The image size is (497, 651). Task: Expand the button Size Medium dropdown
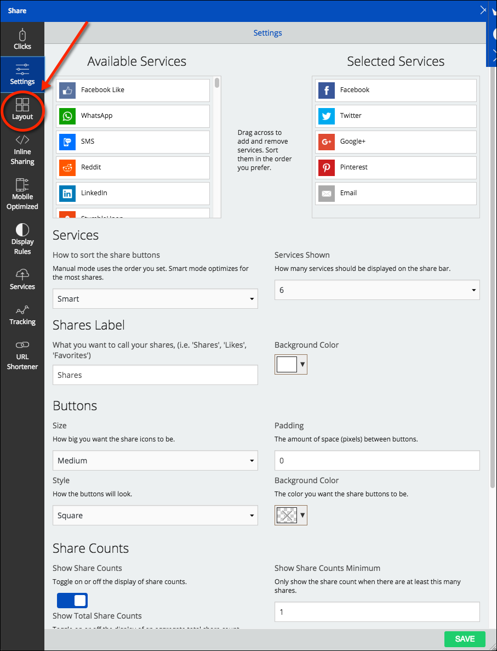(155, 461)
